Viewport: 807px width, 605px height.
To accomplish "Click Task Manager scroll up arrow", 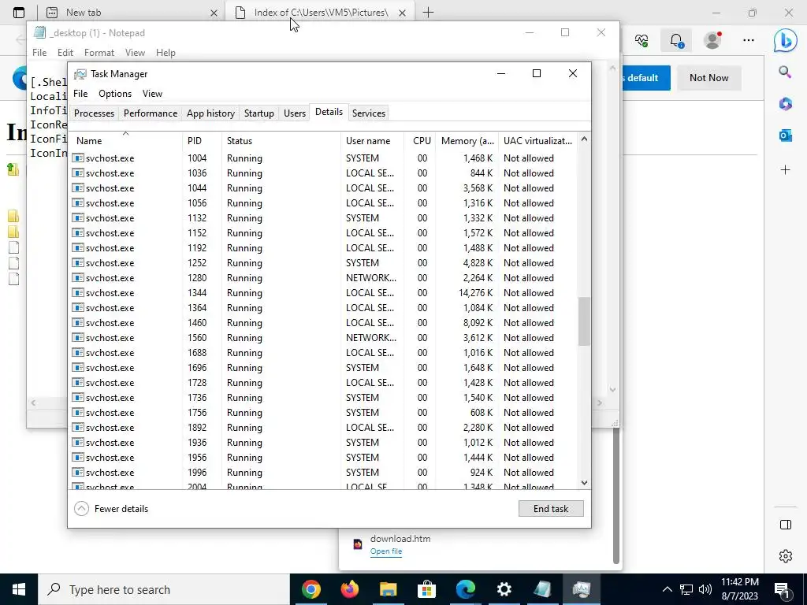I will [x=584, y=139].
